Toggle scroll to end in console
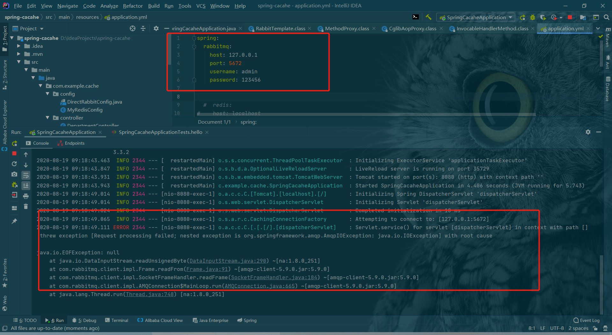 (26, 186)
